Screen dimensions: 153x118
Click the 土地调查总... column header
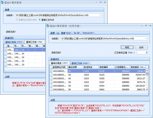point(122,67)
